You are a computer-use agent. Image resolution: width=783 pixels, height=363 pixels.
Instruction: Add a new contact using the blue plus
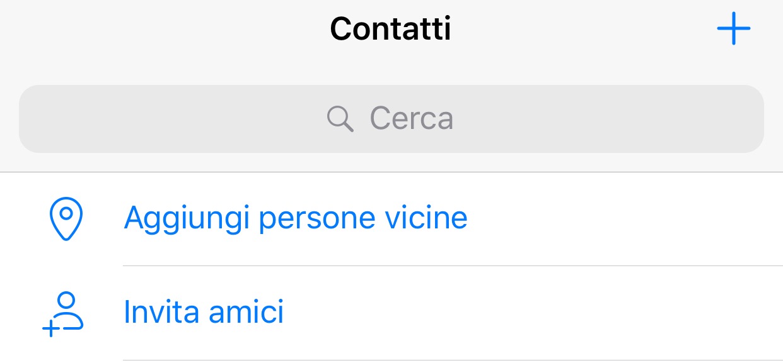[x=733, y=29]
